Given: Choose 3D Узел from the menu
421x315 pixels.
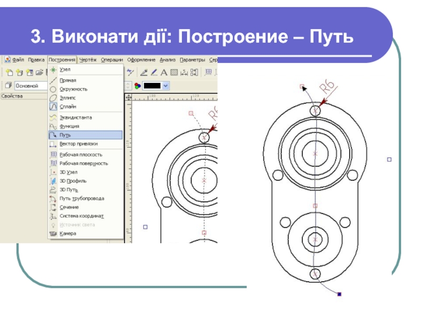Looking at the screenshot, I should pyautogui.click(x=86, y=172).
